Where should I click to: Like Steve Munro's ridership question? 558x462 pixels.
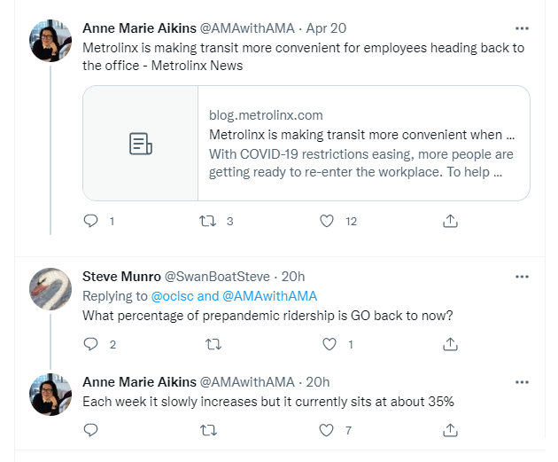click(x=329, y=344)
